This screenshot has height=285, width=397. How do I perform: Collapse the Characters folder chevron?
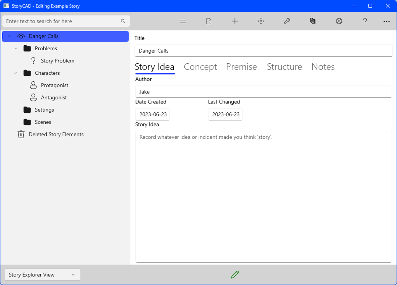click(x=16, y=73)
